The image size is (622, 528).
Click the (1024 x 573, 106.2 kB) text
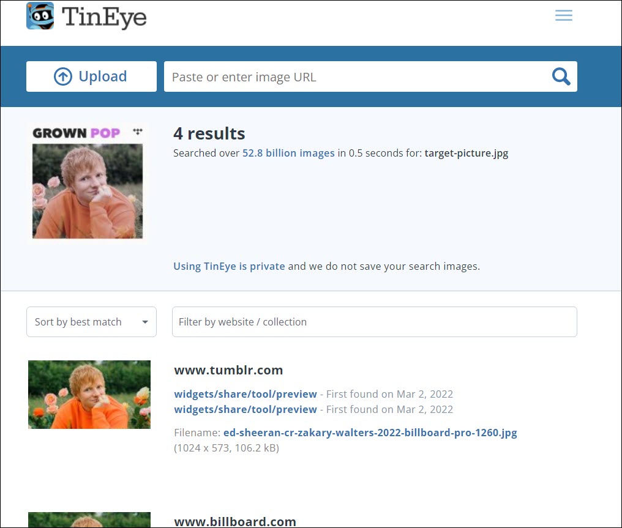click(x=227, y=448)
